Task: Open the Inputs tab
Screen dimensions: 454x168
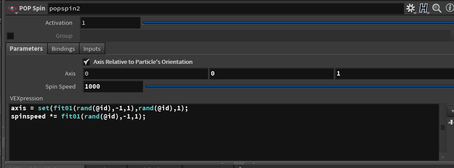Action: 92,49
